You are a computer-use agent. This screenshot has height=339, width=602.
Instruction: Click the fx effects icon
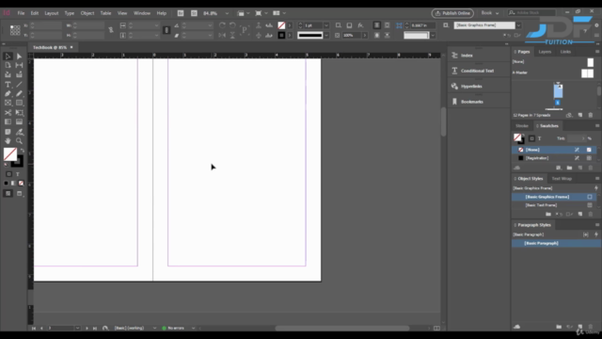point(360,25)
